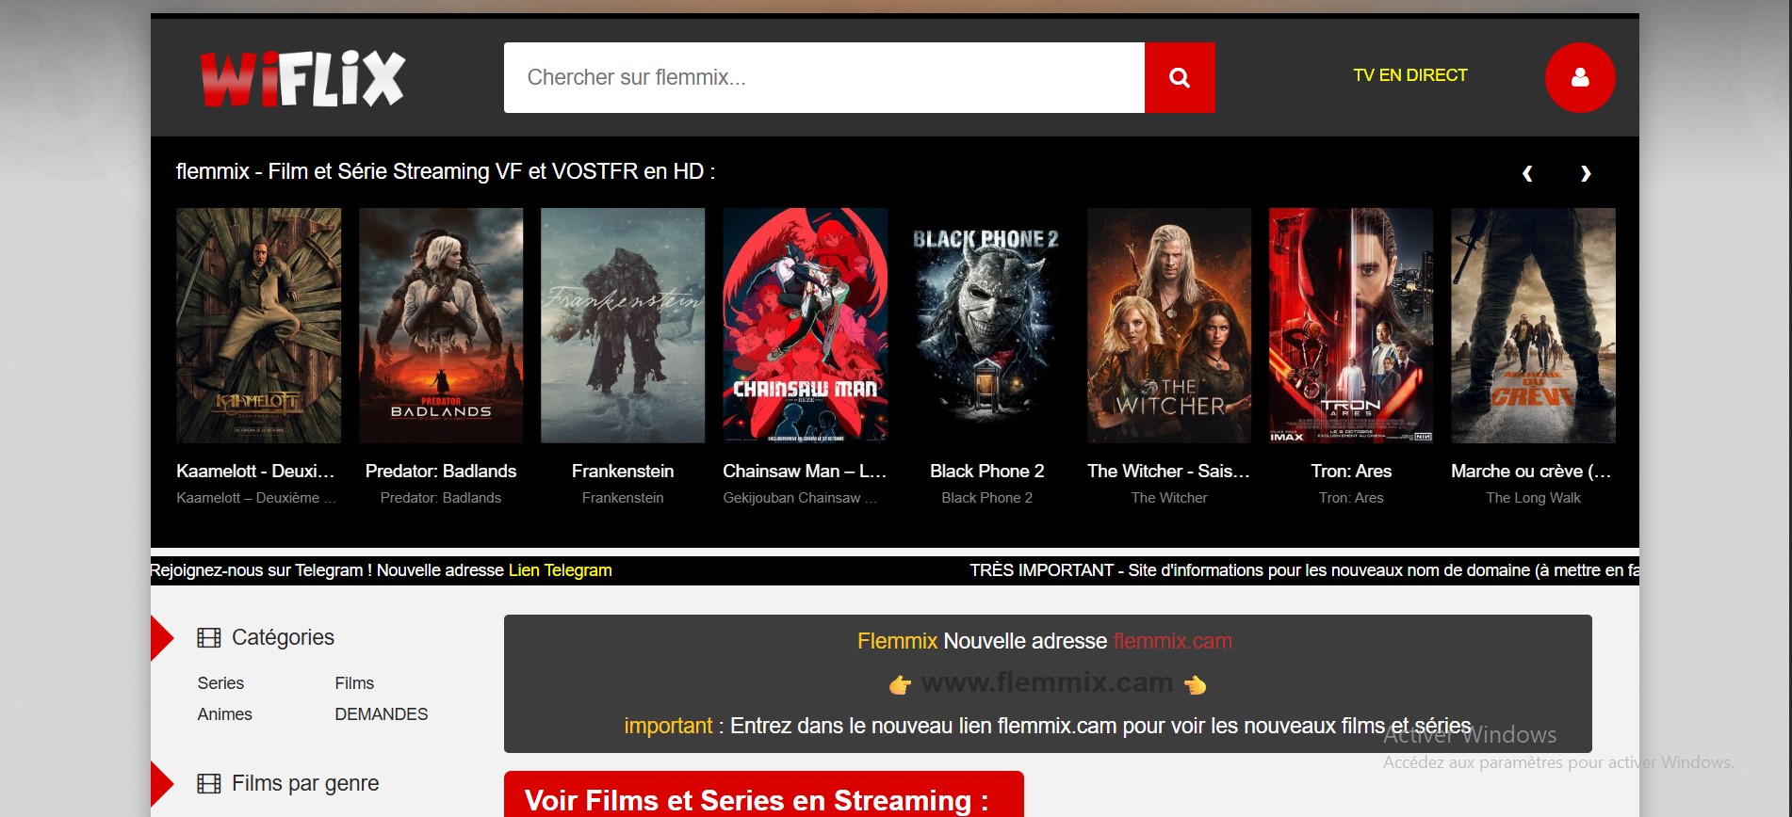The width and height of the screenshot is (1792, 817).
Task: Open Films category
Action: 354,683
